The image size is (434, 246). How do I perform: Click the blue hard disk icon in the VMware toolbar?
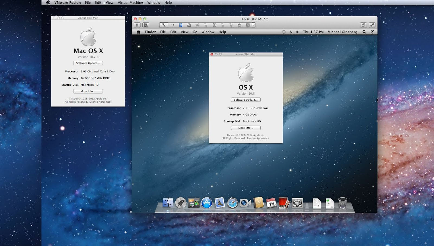pos(181,25)
